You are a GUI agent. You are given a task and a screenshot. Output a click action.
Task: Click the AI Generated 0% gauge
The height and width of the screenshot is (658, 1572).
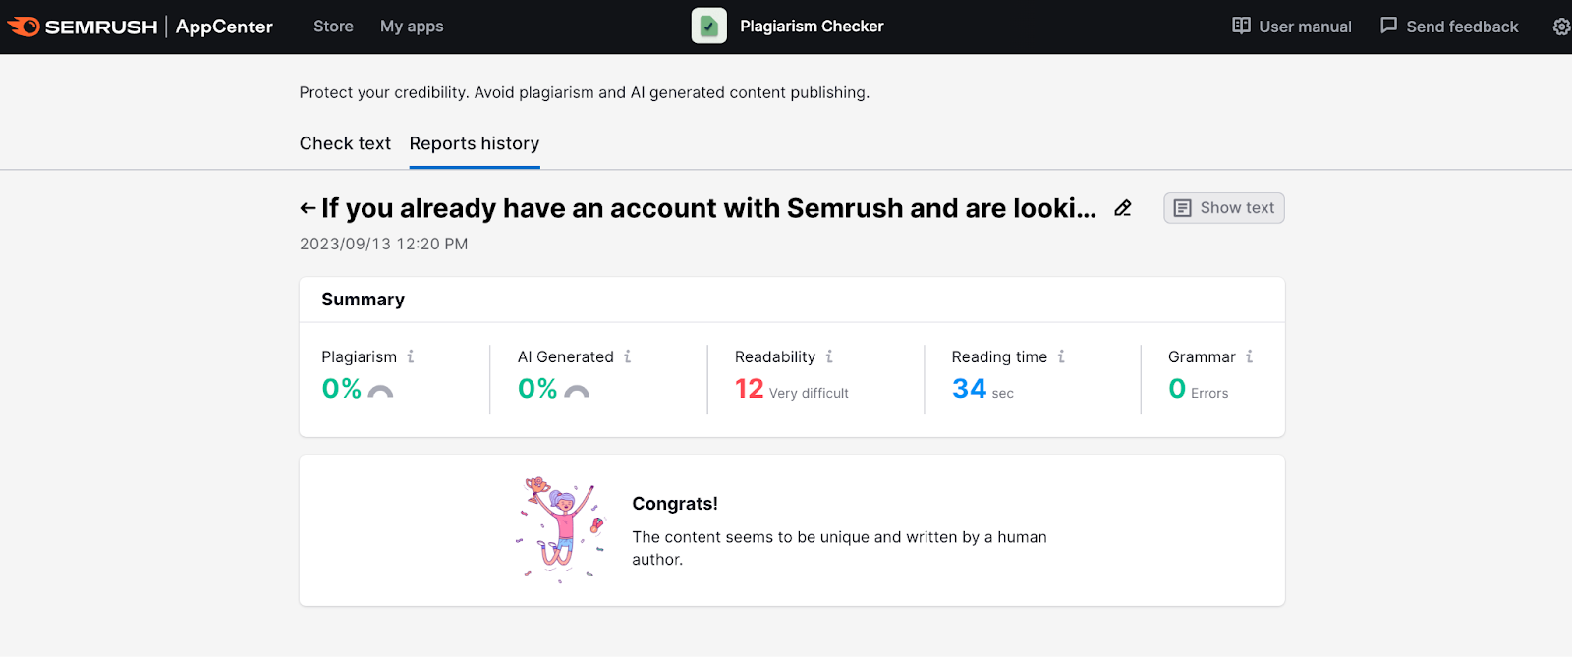click(577, 391)
